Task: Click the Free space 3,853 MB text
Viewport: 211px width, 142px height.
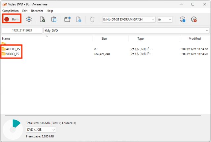Action: click(x=40, y=136)
